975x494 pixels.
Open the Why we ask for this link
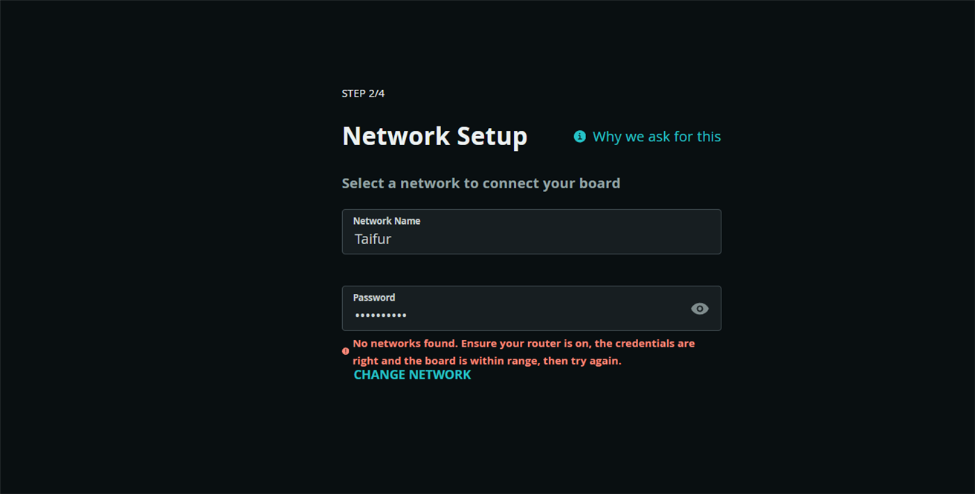[657, 137]
